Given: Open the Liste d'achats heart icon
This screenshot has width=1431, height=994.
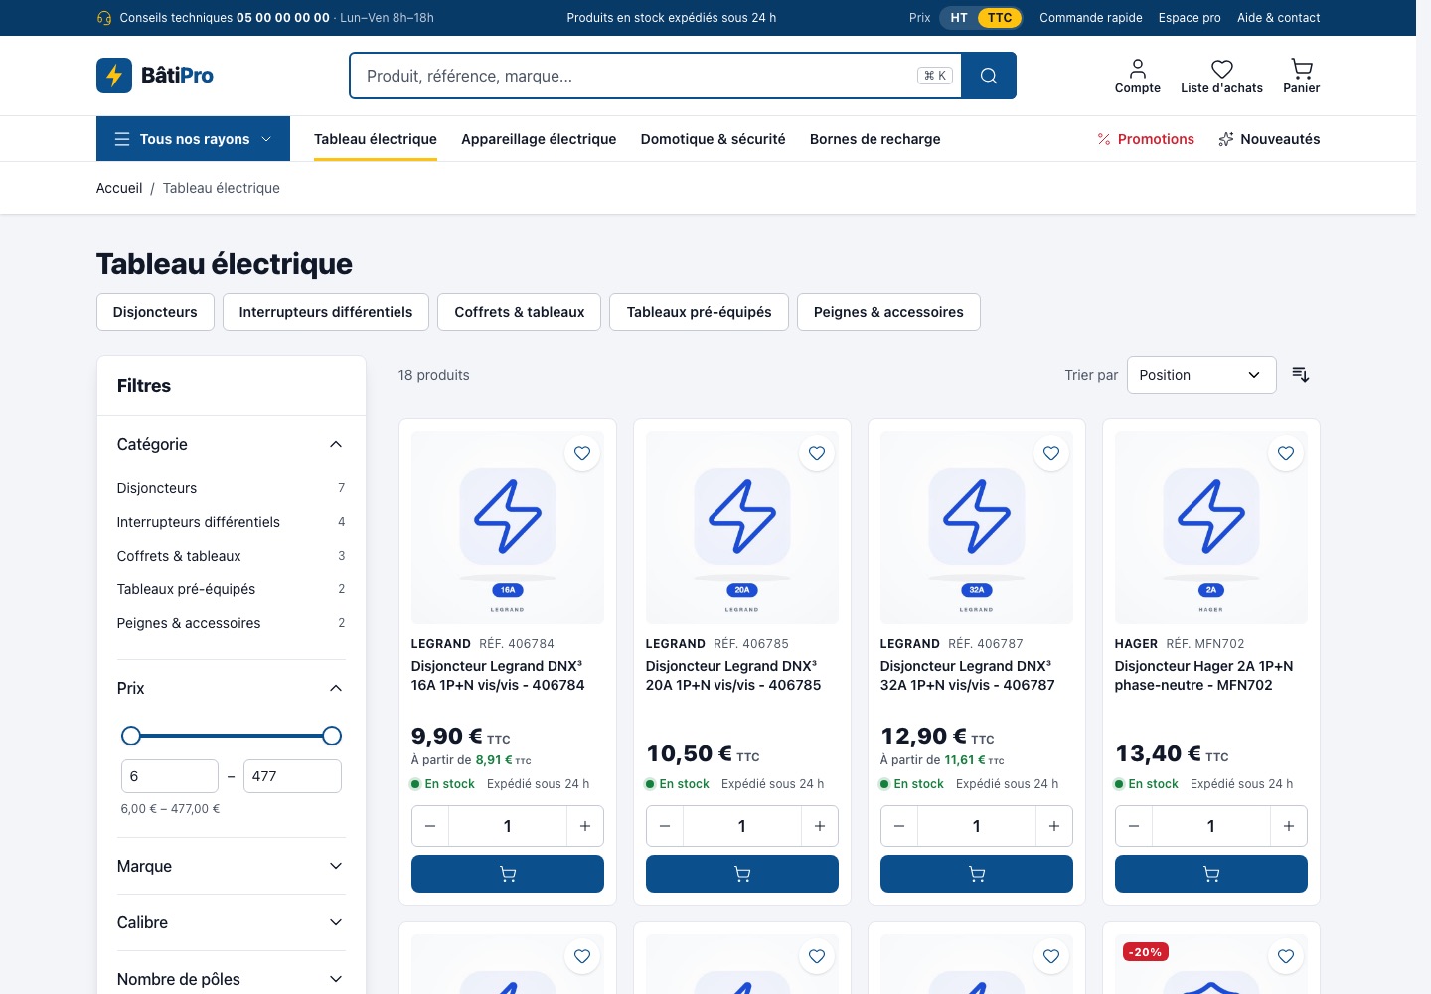Looking at the screenshot, I should [x=1221, y=76].
